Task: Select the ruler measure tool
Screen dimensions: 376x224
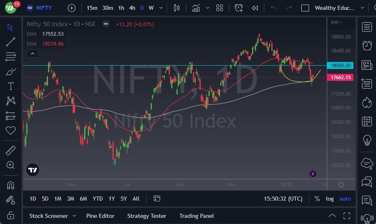Action: (x=11, y=151)
